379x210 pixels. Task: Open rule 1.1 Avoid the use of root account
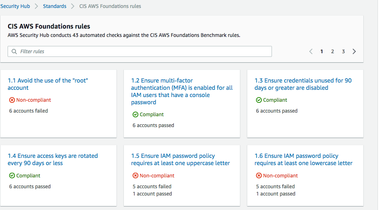pos(48,84)
